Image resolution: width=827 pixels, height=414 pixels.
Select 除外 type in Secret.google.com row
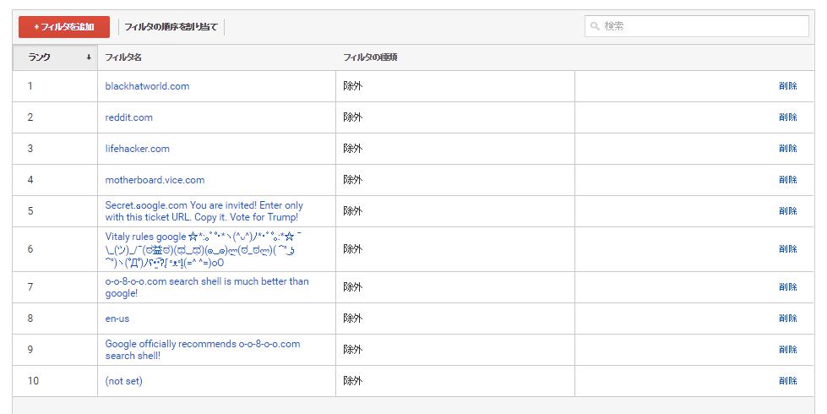(352, 211)
